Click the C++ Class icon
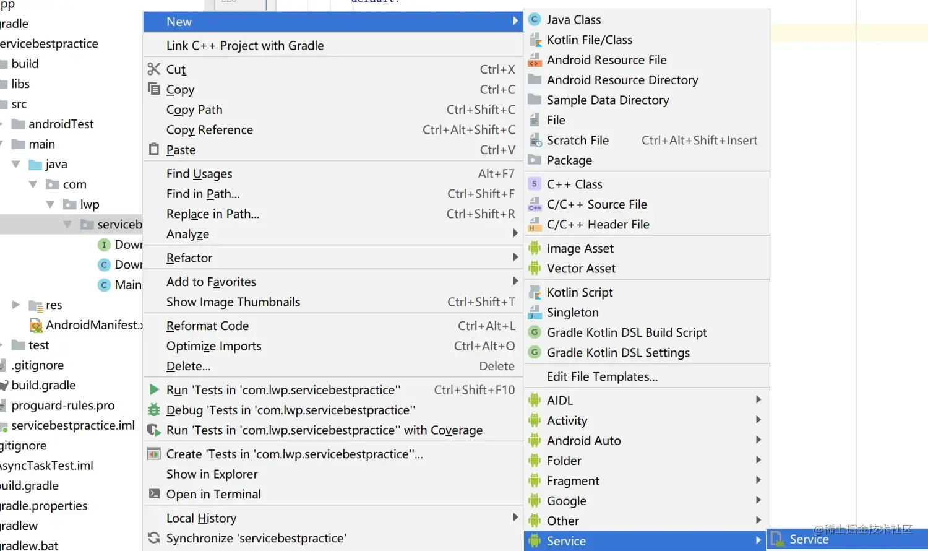Image resolution: width=928 pixels, height=551 pixels. [x=535, y=184]
